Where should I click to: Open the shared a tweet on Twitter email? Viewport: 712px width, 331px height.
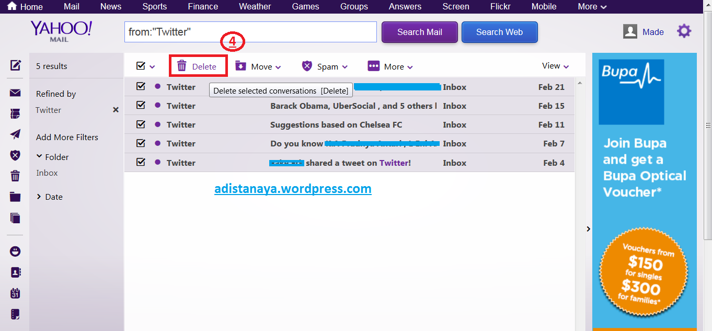(x=349, y=163)
